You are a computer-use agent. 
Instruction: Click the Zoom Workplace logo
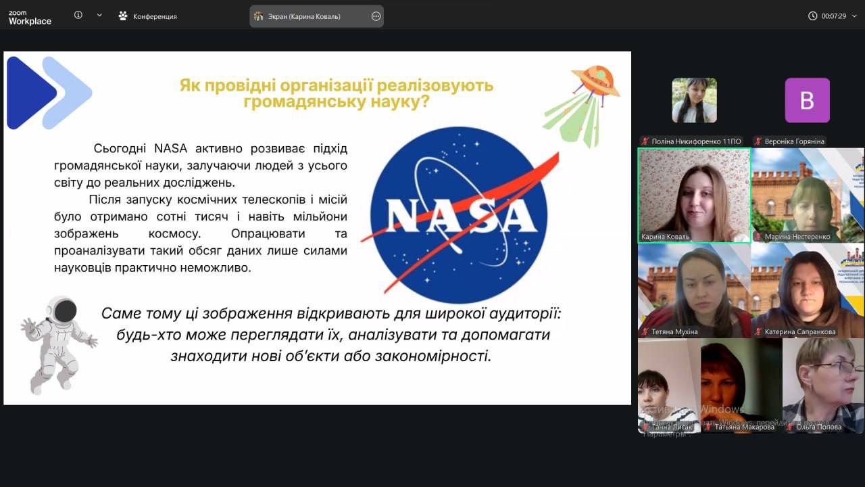(30, 17)
